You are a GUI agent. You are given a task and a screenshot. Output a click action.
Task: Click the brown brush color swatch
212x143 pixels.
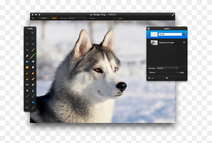pos(54,18)
